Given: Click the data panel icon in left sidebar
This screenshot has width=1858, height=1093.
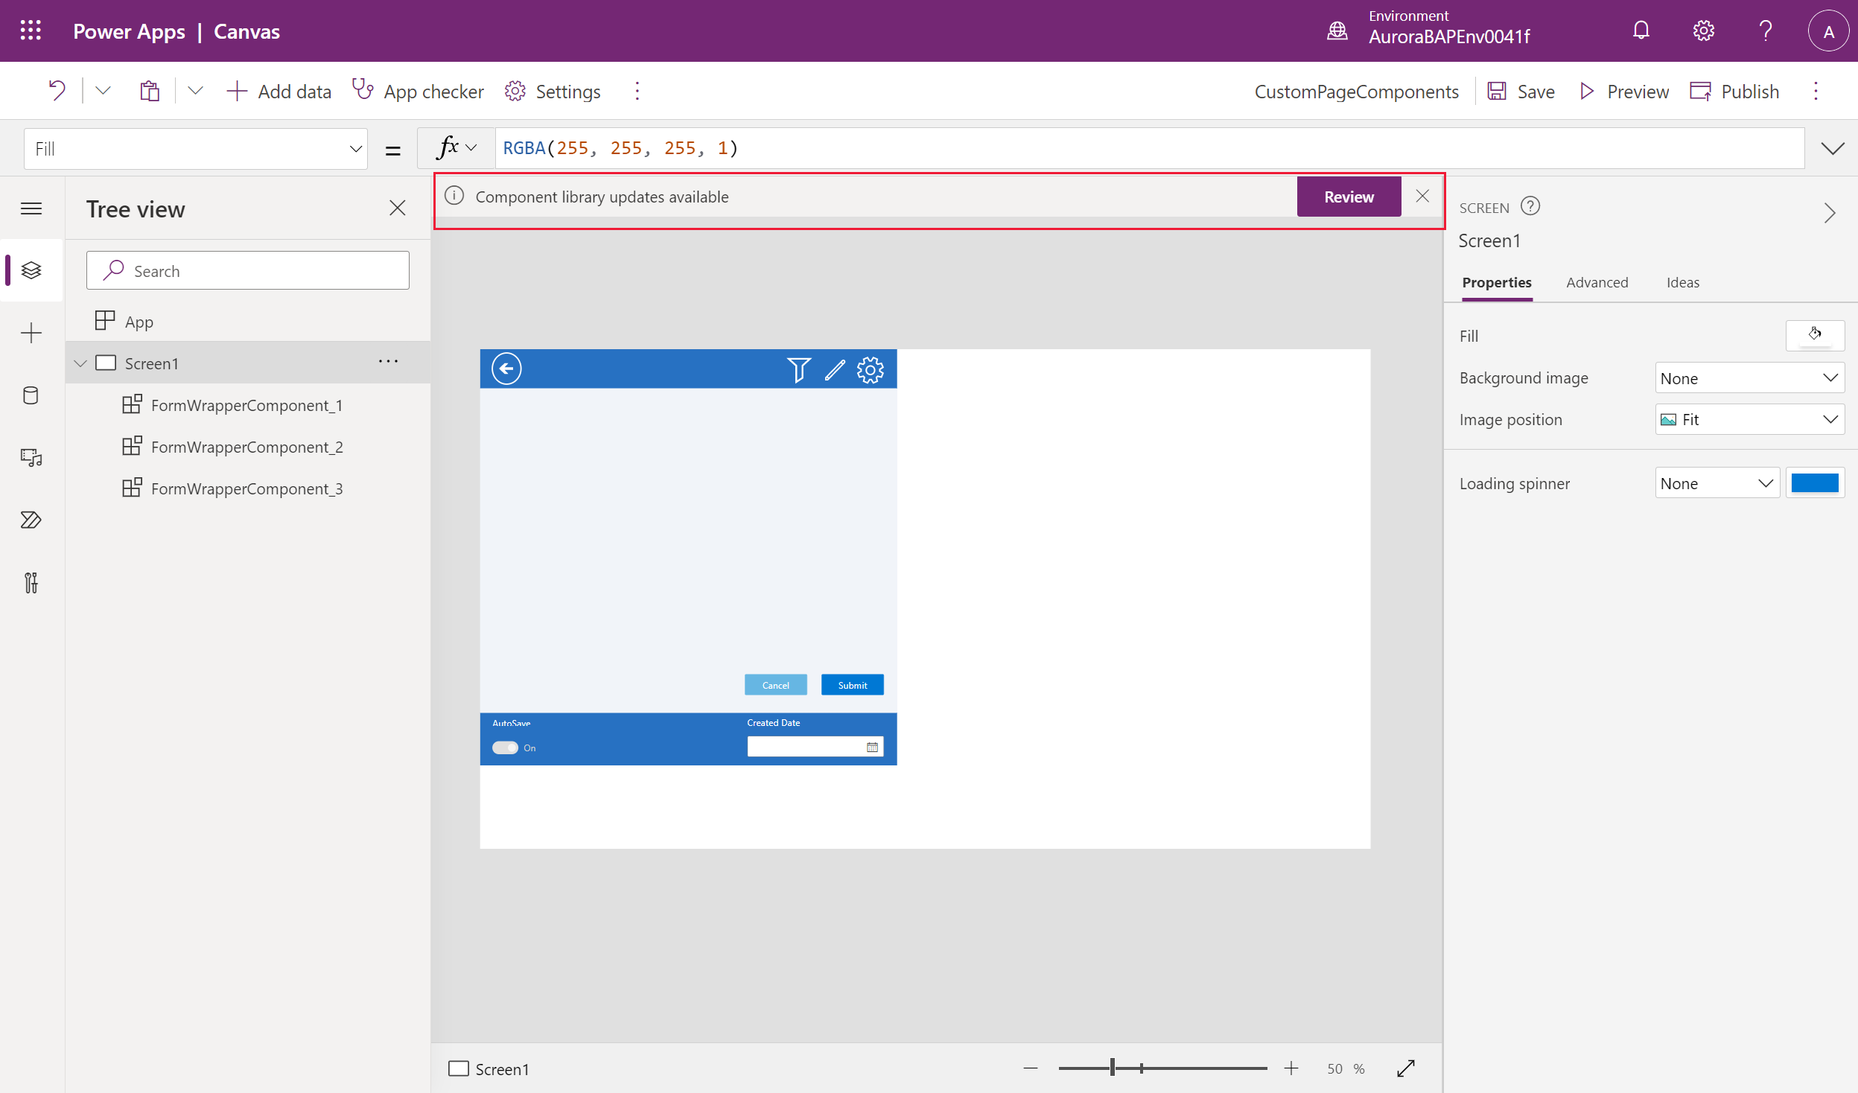Looking at the screenshot, I should coord(33,395).
